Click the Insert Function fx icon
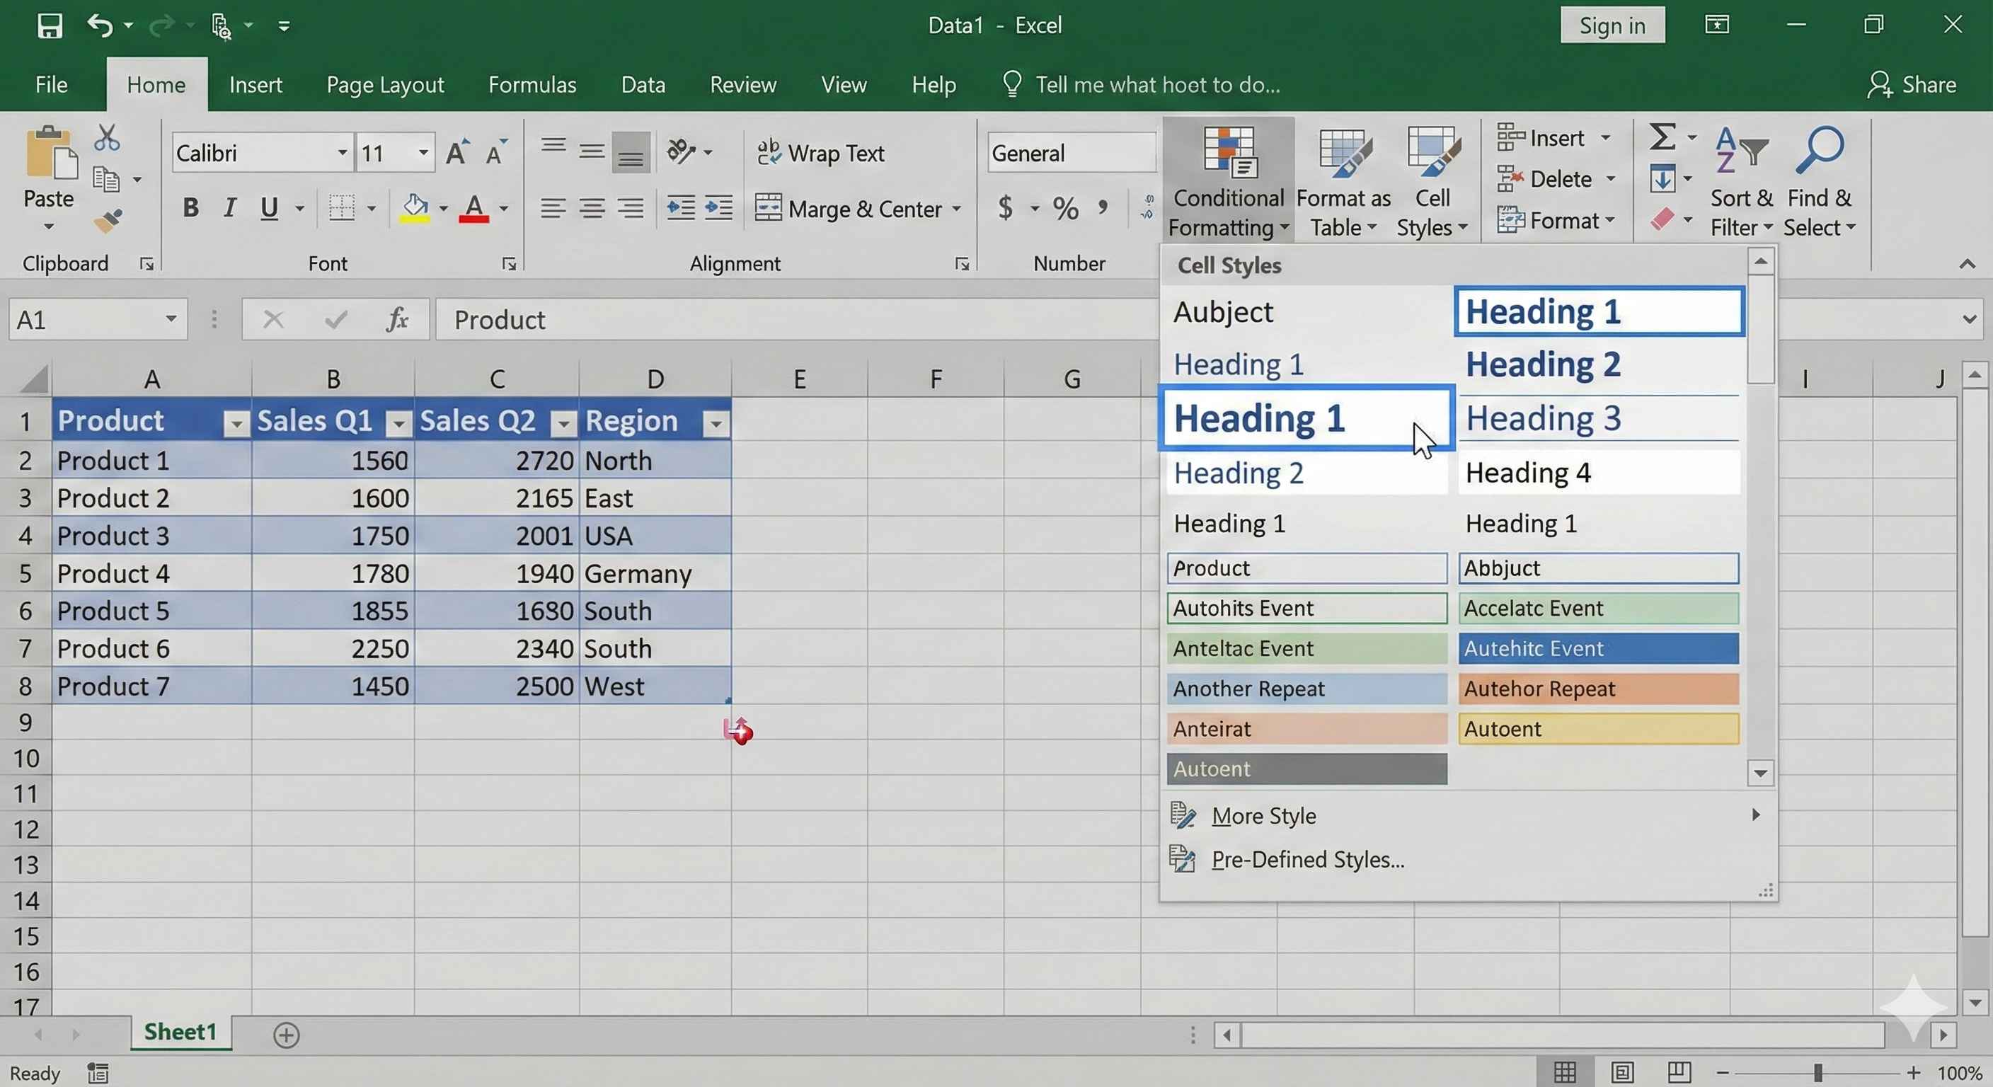1993x1087 pixels. click(x=397, y=318)
